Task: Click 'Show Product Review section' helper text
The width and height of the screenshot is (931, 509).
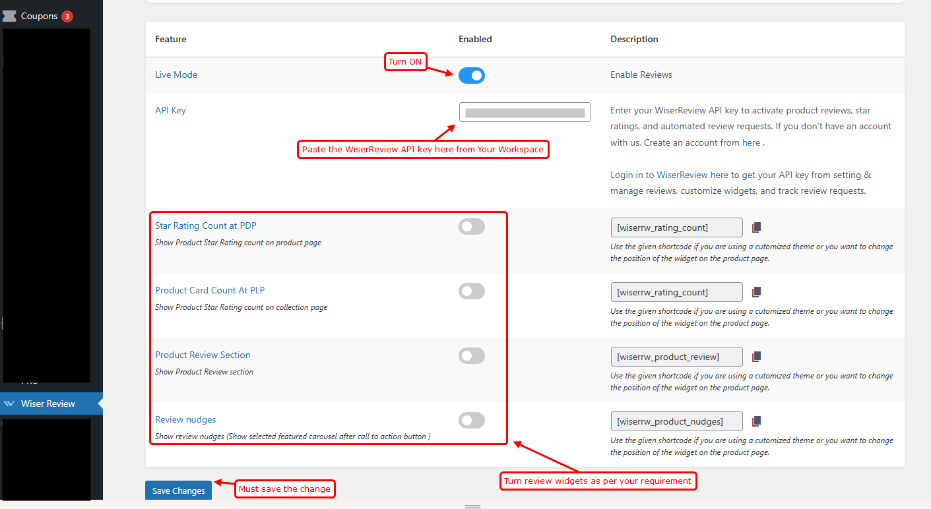Action: 204,372
